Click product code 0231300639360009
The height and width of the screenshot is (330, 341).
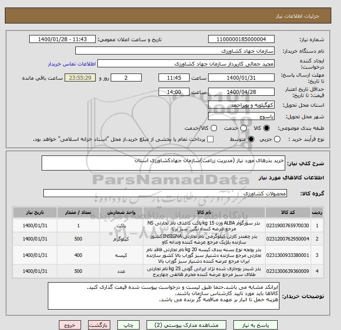pyautogui.click(x=287, y=271)
